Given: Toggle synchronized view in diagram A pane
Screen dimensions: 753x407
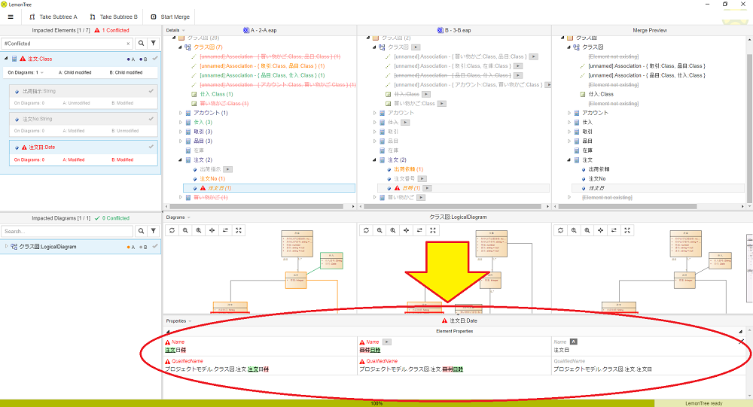Looking at the screenshot, I should pyautogui.click(x=225, y=230).
